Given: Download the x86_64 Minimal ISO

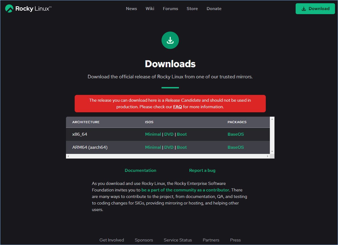Looking at the screenshot, I should point(153,134).
